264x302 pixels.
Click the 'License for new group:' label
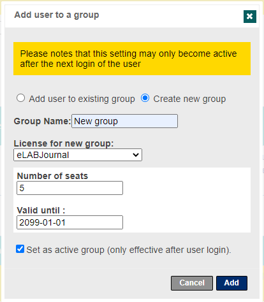[x=64, y=143]
